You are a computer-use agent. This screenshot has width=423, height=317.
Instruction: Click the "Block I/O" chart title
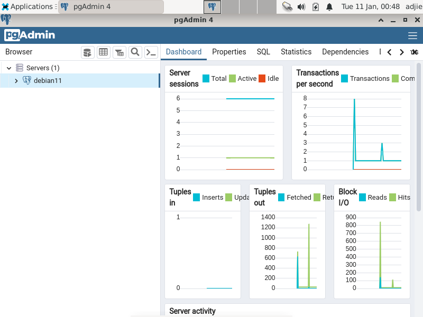tap(348, 197)
